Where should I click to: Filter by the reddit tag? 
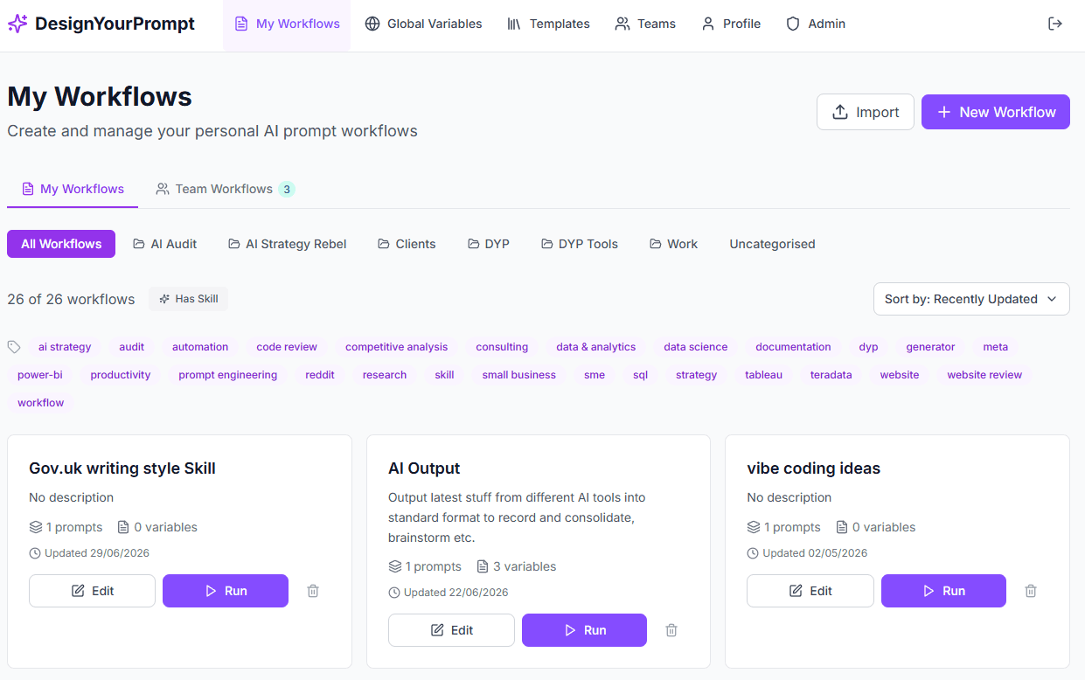point(320,375)
